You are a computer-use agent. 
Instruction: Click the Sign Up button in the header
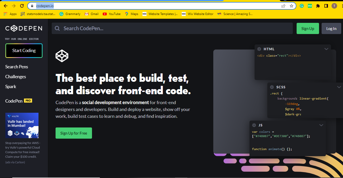point(308,28)
